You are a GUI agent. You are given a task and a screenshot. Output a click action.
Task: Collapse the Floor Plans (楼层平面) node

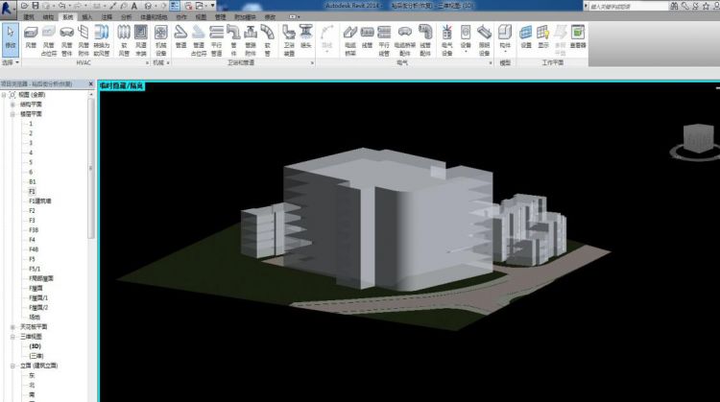click(12, 114)
